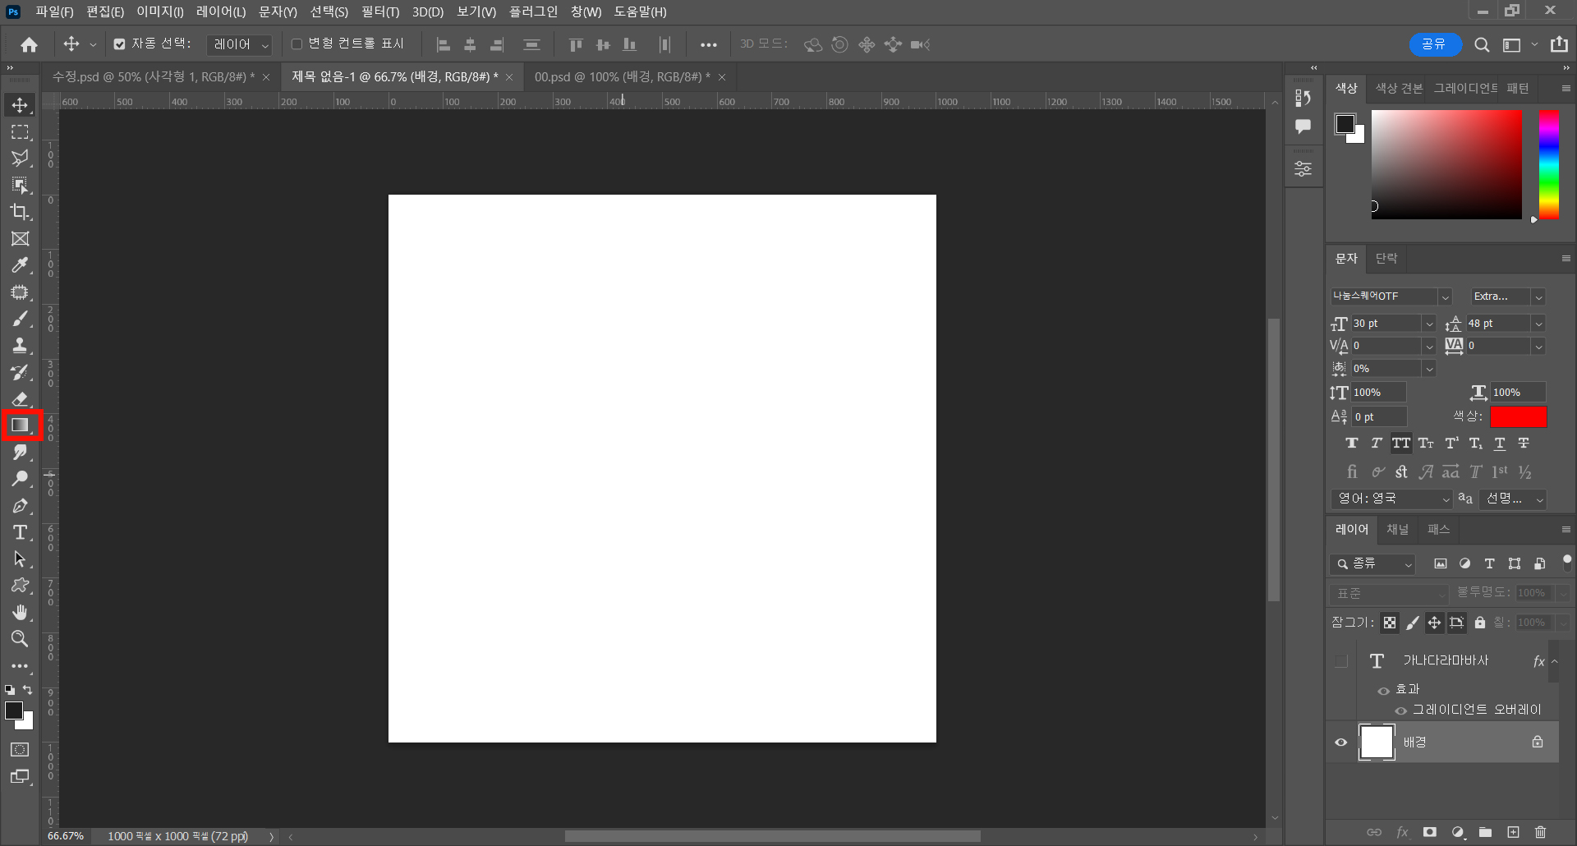Toggle Underline text style

(x=1500, y=444)
